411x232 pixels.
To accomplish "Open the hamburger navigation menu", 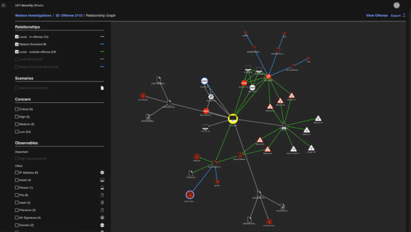I will (3, 5).
